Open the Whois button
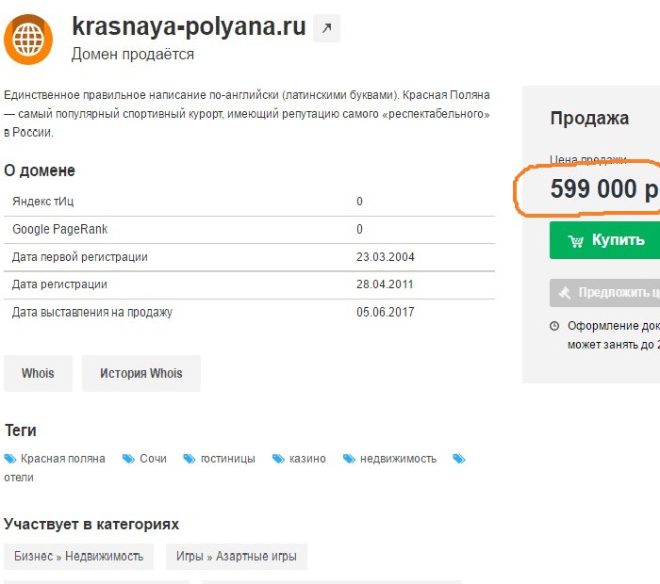This screenshot has width=660, height=584. coord(38,373)
